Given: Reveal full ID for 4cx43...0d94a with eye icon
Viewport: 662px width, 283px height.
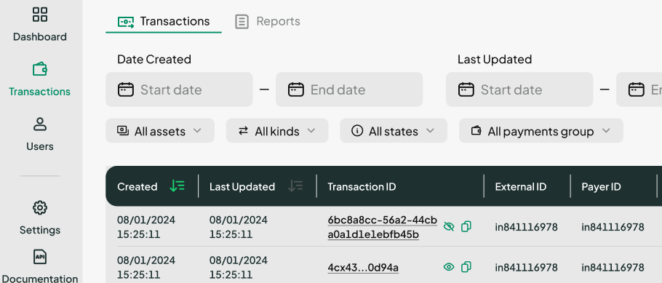Looking at the screenshot, I should pos(449,267).
